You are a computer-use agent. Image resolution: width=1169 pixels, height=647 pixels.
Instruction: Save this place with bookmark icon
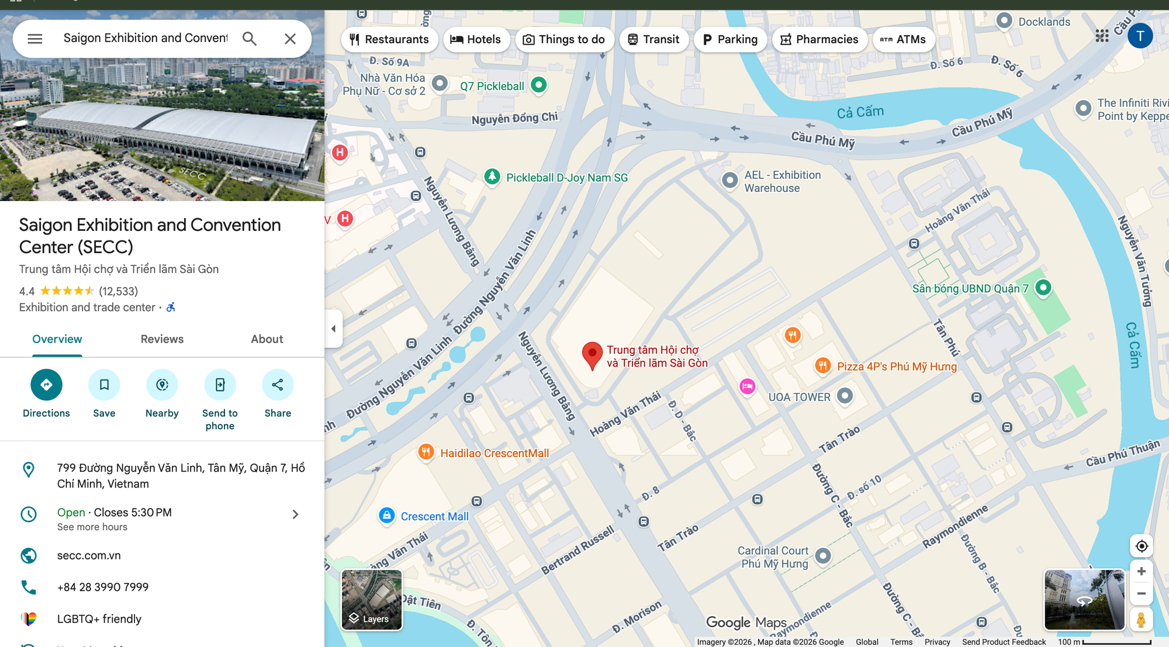point(104,385)
